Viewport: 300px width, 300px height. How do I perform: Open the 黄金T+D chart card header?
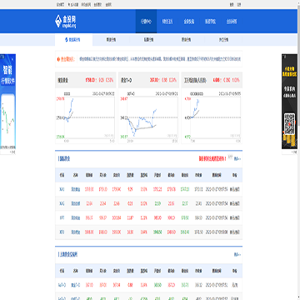(148, 80)
